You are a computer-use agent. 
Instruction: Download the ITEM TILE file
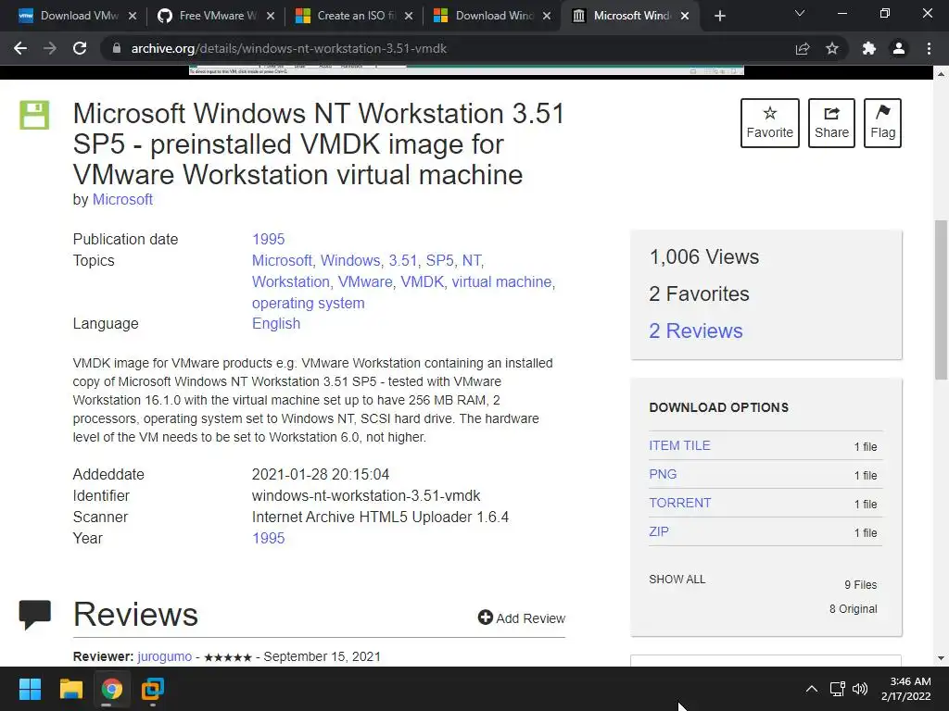click(679, 445)
